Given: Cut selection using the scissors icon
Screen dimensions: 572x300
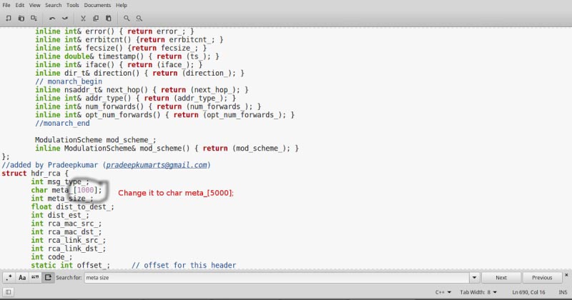Looking at the screenshot, I should coord(84,18).
